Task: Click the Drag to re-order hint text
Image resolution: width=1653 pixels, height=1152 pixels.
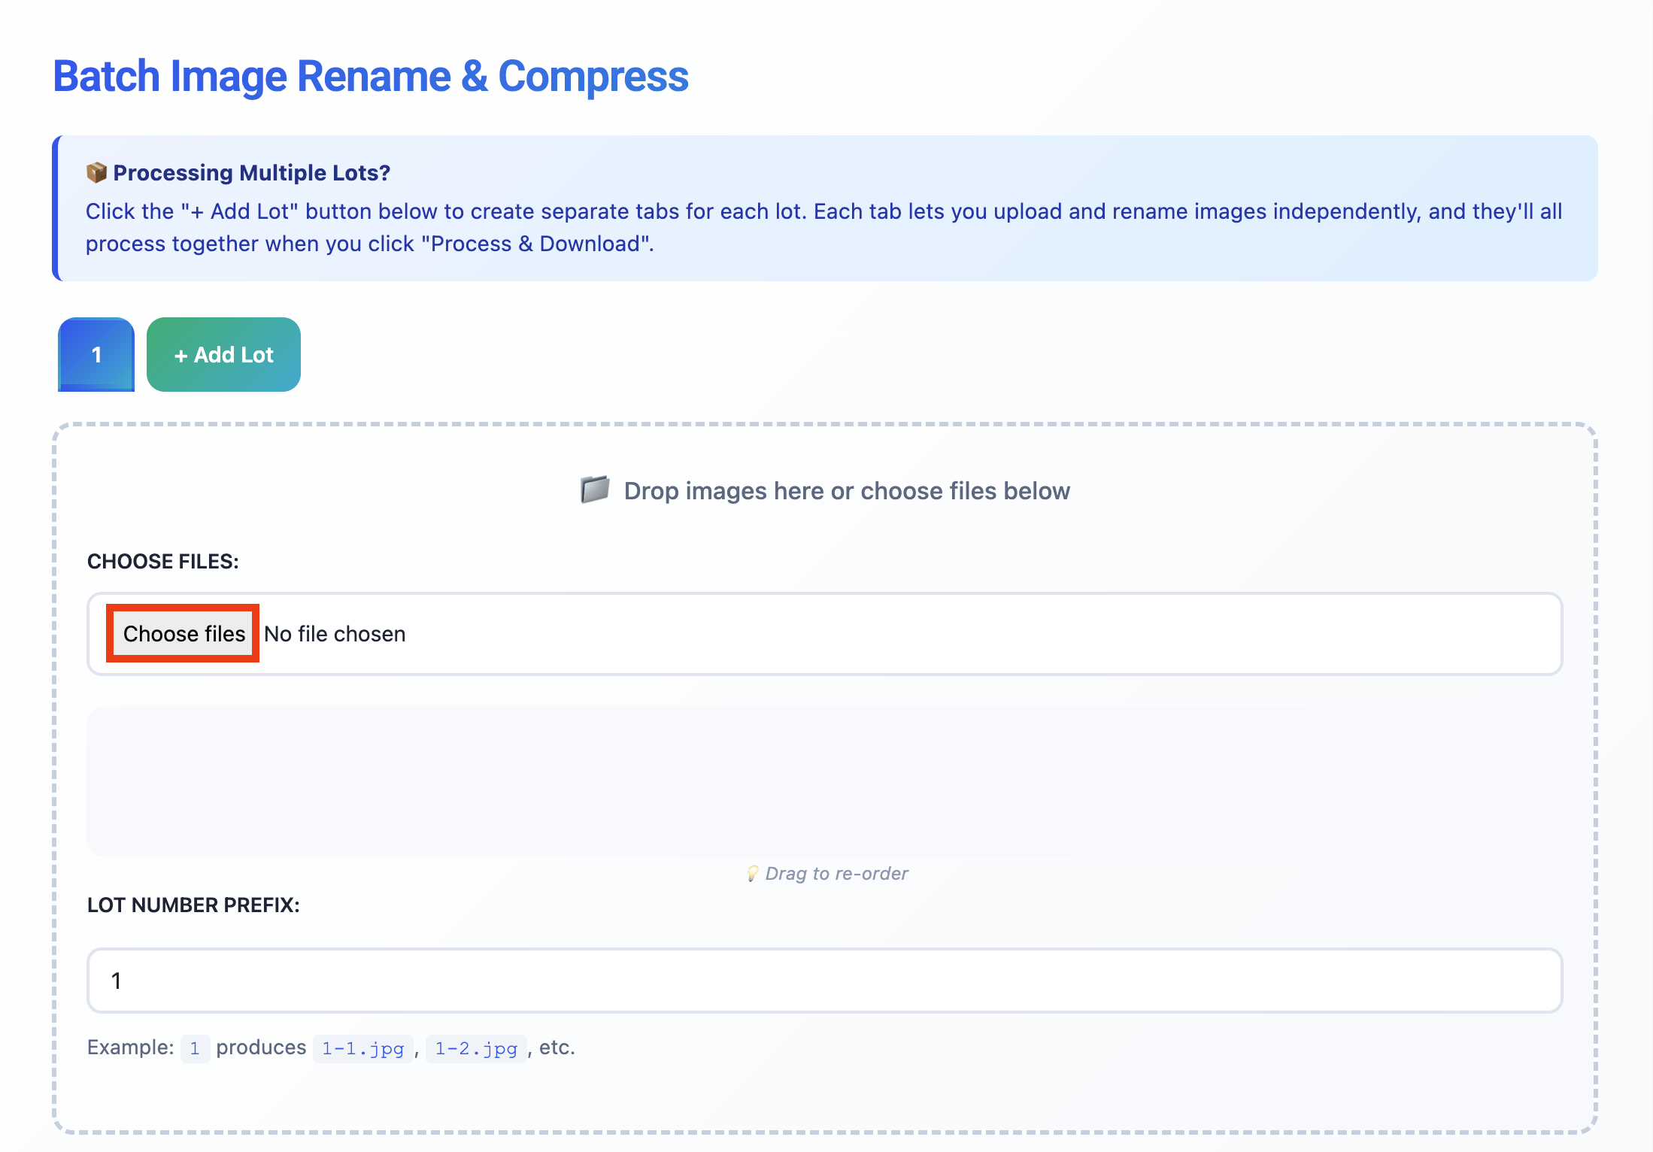Action: (x=836, y=873)
